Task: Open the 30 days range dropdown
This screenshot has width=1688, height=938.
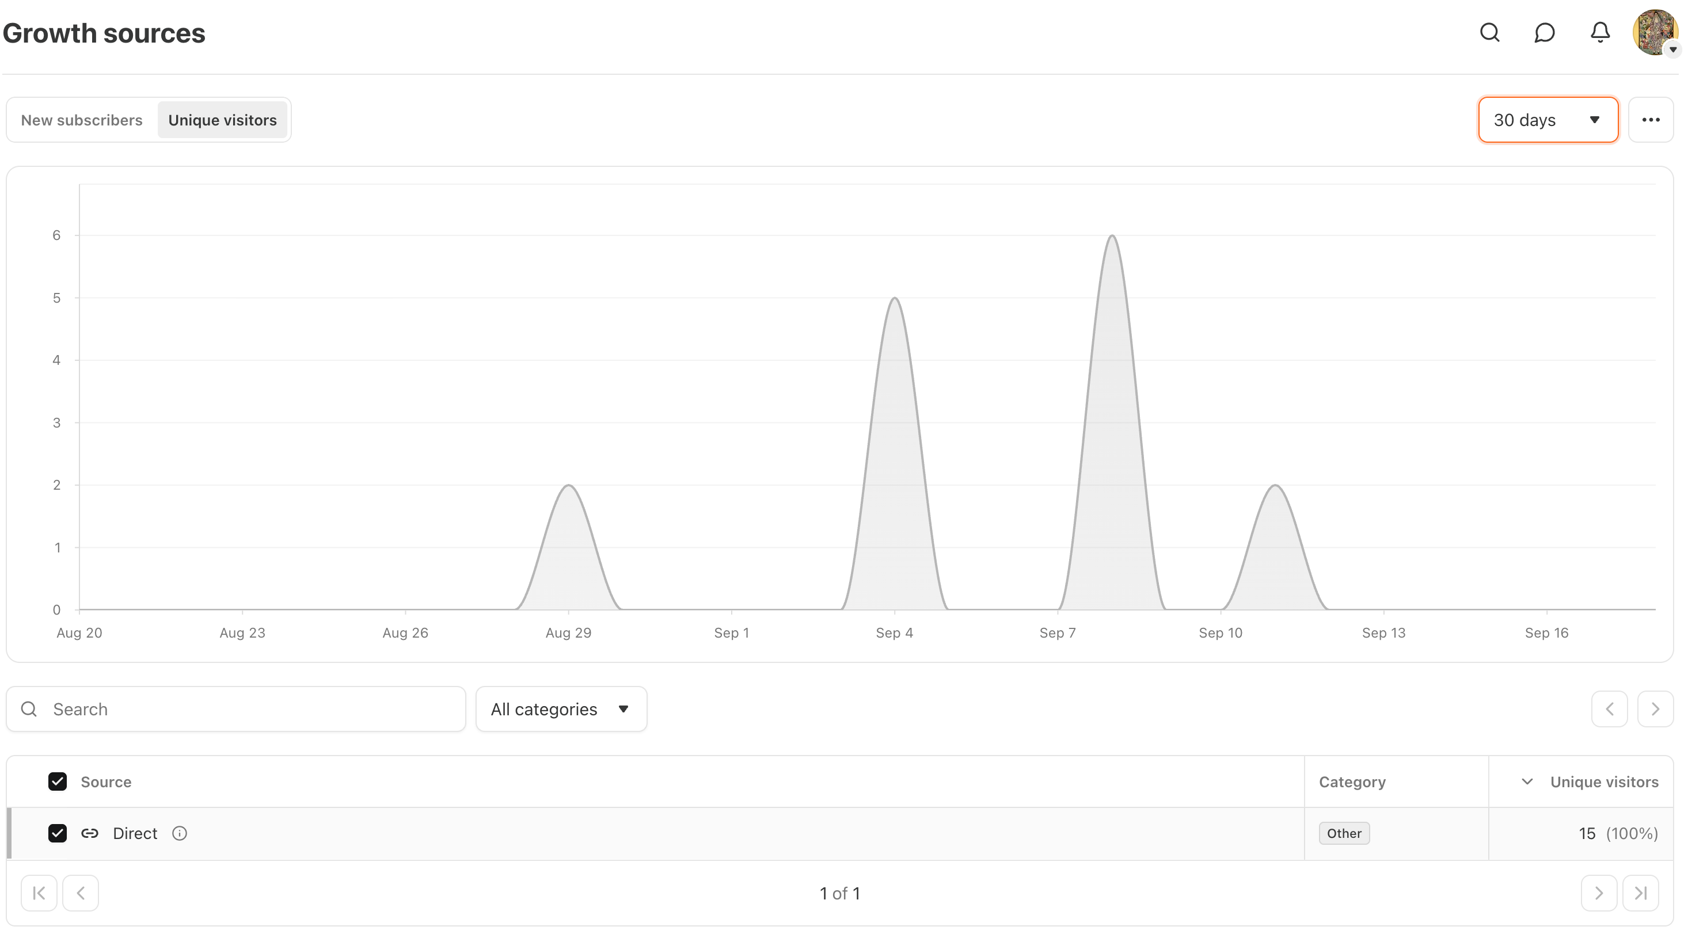Action: point(1548,120)
